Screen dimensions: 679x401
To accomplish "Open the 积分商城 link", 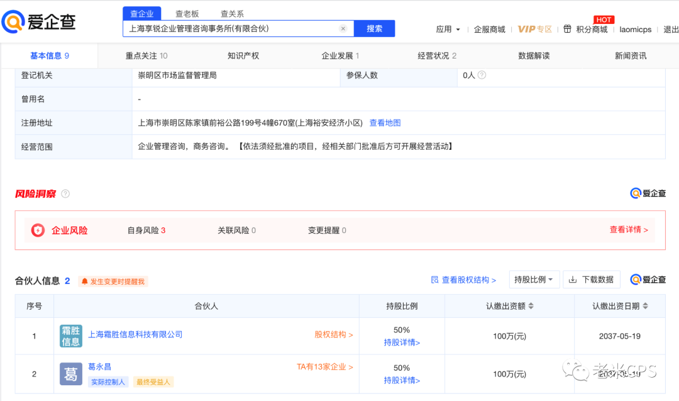I will pyautogui.click(x=592, y=30).
